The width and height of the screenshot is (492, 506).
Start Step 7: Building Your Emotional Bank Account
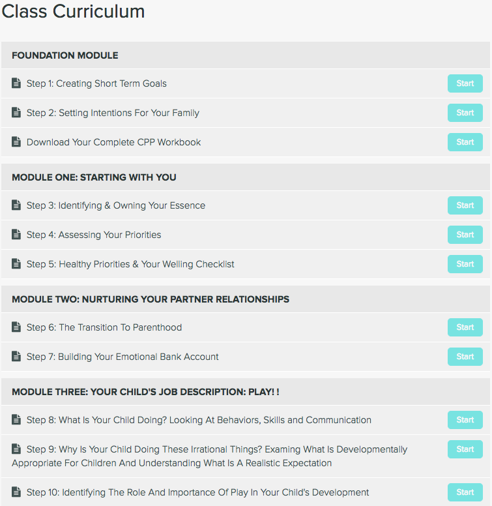(x=465, y=357)
